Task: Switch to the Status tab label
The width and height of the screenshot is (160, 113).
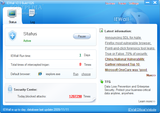Action: [12, 22]
